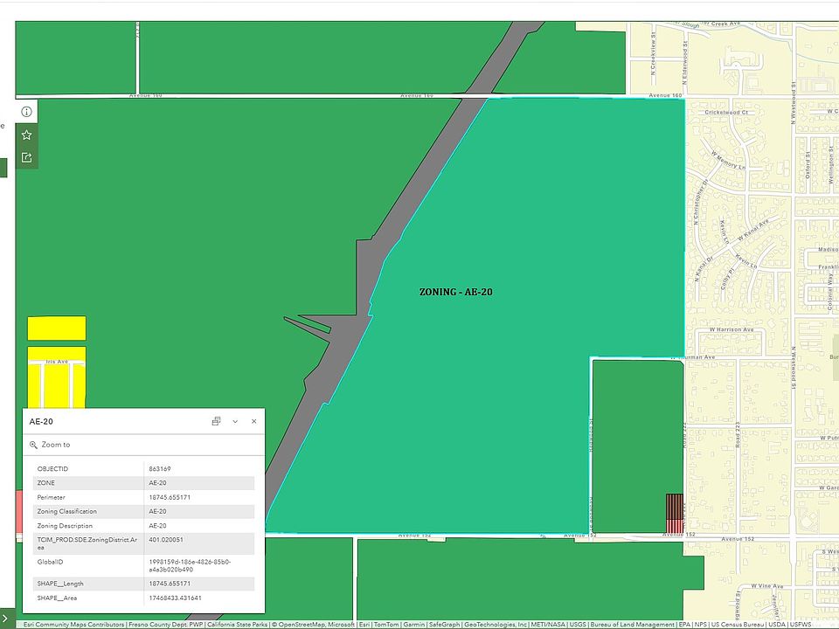Select the value in the Perimeter row
The width and height of the screenshot is (839, 629).
[170, 497]
